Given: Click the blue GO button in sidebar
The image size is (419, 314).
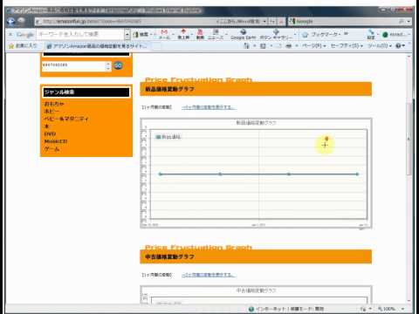Looking at the screenshot, I should tap(118, 65).
